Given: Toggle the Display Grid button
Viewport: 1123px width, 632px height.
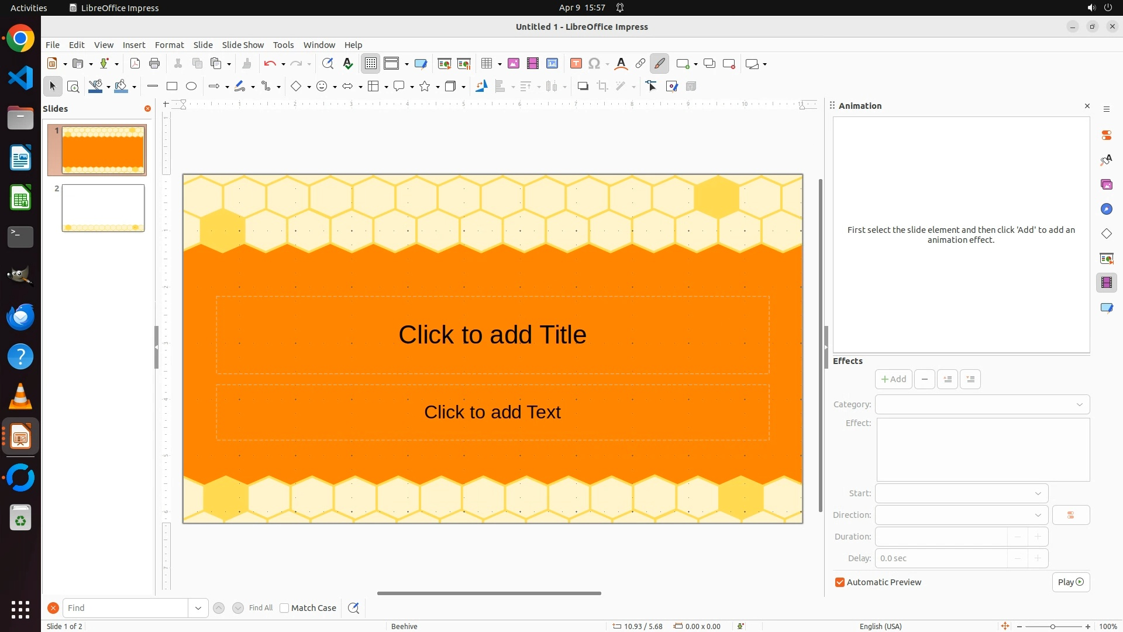Looking at the screenshot, I should point(371,64).
